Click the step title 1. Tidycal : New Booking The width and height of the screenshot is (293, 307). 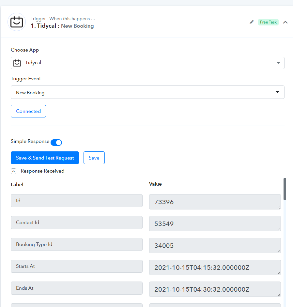click(62, 26)
